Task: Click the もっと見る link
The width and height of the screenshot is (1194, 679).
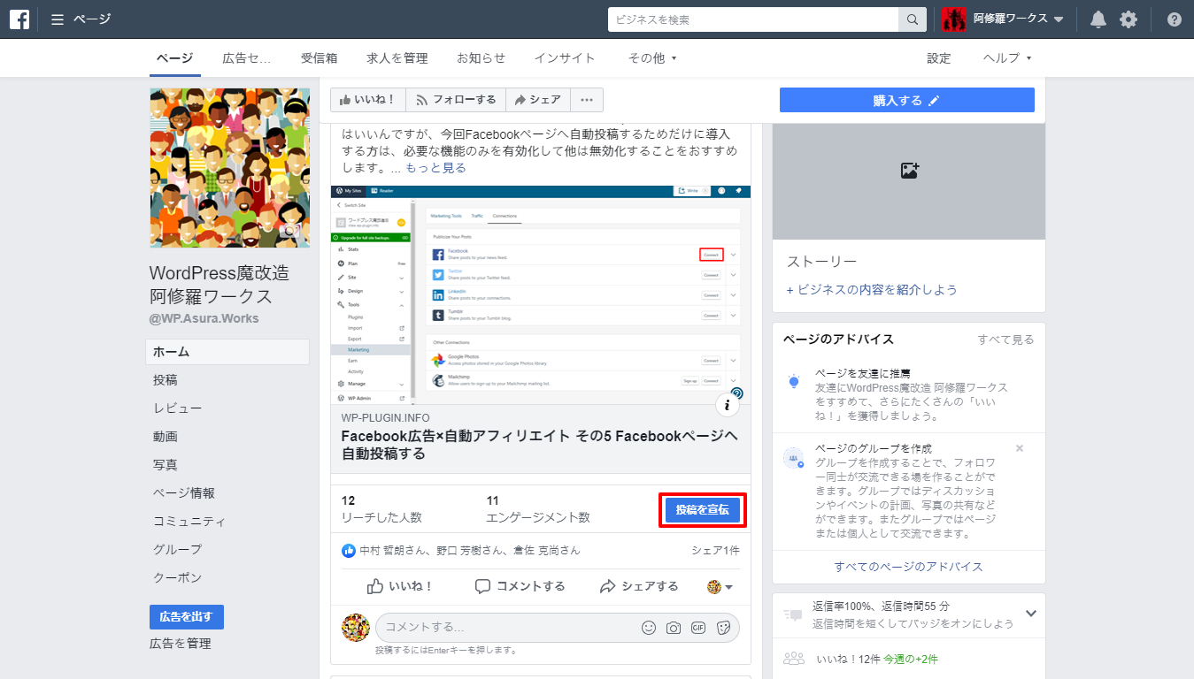Action: pyautogui.click(x=435, y=167)
